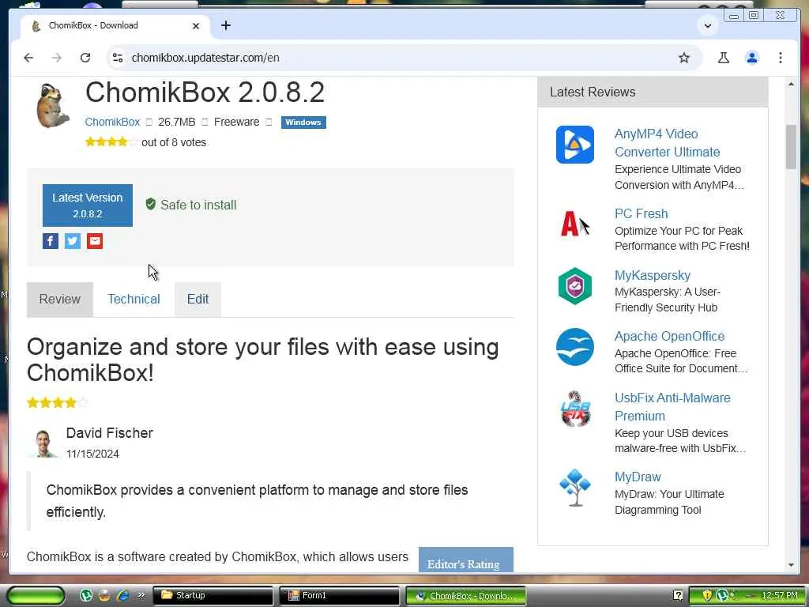Click the taskbar help question icon
This screenshot has width=809, height=607.
click(x=679, y=596)
